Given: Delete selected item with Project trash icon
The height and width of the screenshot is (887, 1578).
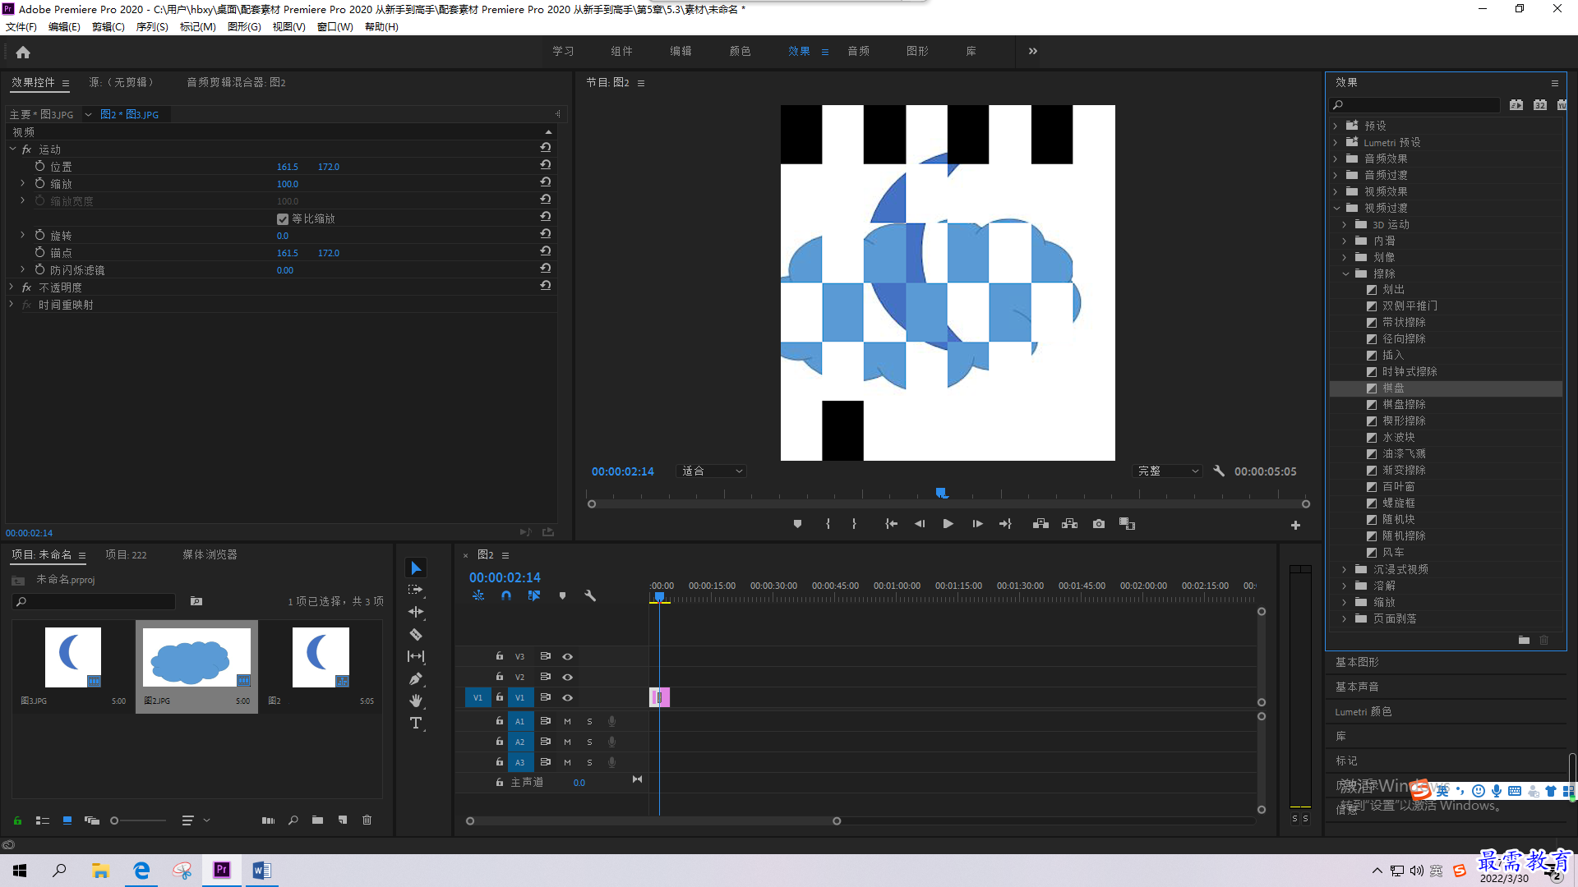Looking at the screenshot, I should coord(367,820).
